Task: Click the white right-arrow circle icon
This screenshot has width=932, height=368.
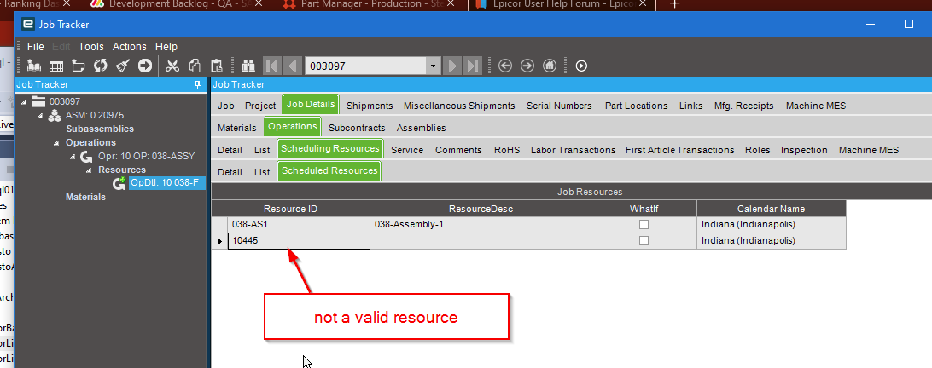Action: [x=145, y=66]
